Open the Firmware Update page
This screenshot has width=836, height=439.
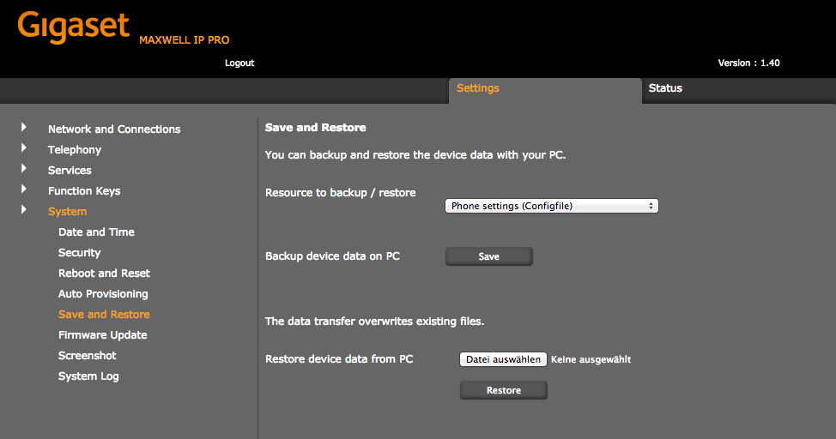tap(103, 335)
